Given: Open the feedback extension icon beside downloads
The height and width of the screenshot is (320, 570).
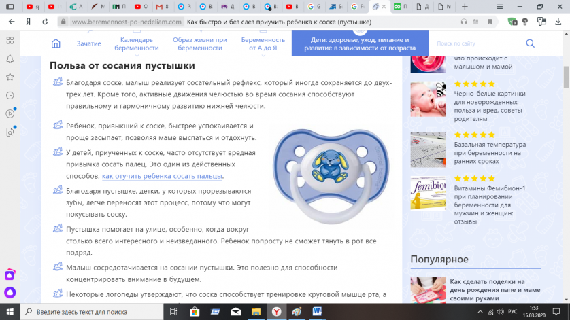Looking at the screenshot, I should click(541, 22).
